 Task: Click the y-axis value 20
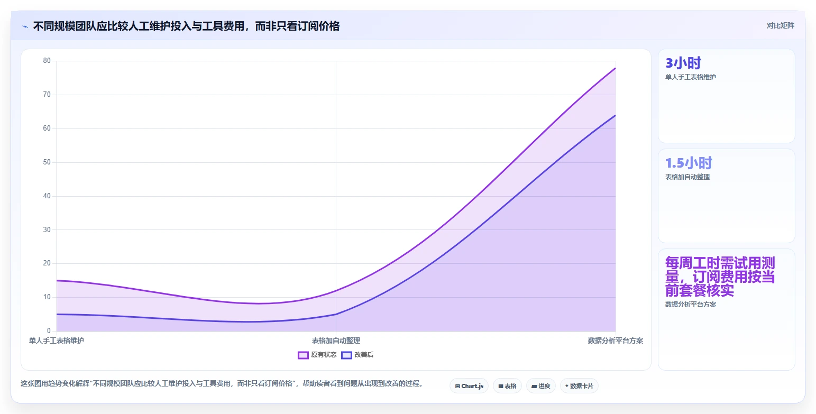click(47, 263)
